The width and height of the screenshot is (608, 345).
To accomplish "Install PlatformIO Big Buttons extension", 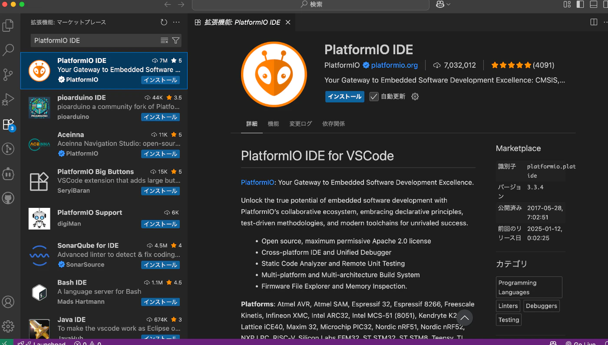I will coord(160,191).
